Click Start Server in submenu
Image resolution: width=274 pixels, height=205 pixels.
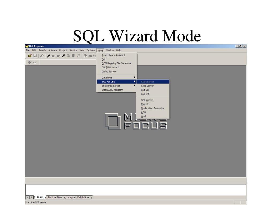coord(153,82)
